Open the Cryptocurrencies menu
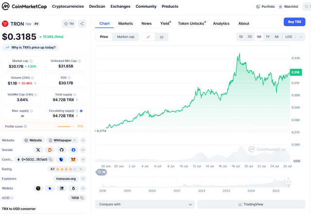This screenshot has height=214, width=311. [x=68, y=6]
